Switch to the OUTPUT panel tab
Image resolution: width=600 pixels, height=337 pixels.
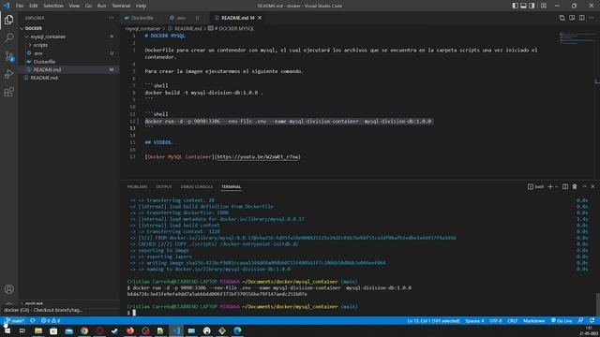click(164, 187)
